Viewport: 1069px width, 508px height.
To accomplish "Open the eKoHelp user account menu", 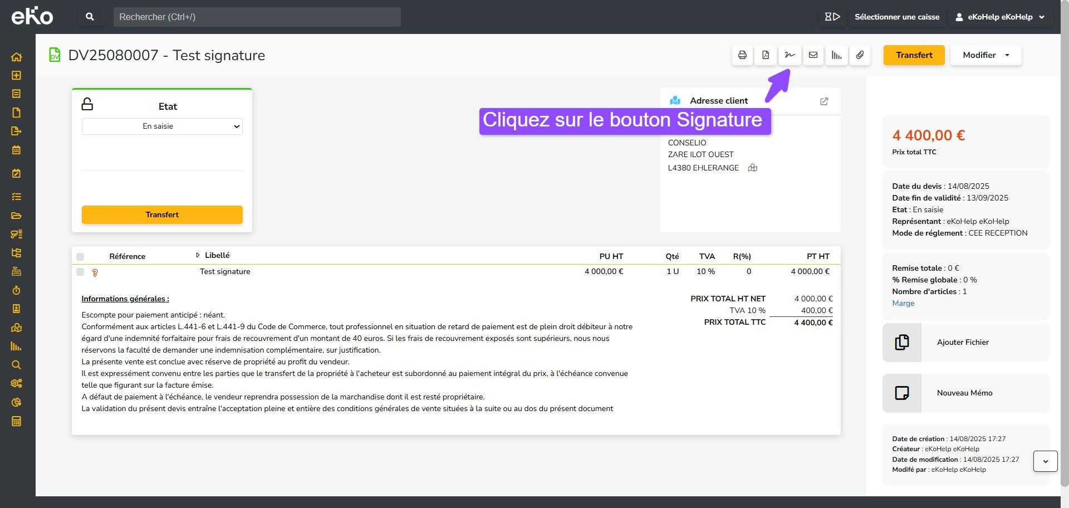I will [x=1000, y=17].
